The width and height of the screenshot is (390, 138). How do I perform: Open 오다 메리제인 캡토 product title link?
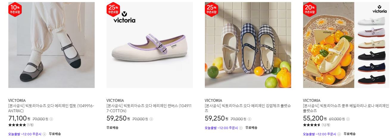51,108
